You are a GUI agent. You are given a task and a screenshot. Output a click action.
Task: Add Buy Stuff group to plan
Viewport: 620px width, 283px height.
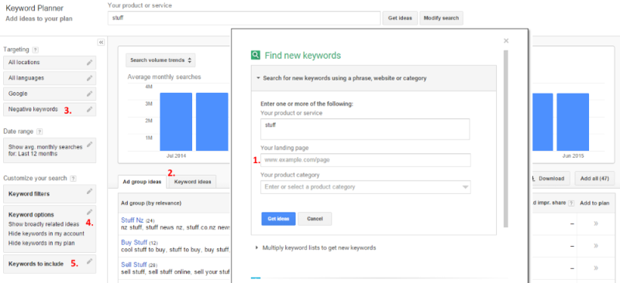(596, 246)
